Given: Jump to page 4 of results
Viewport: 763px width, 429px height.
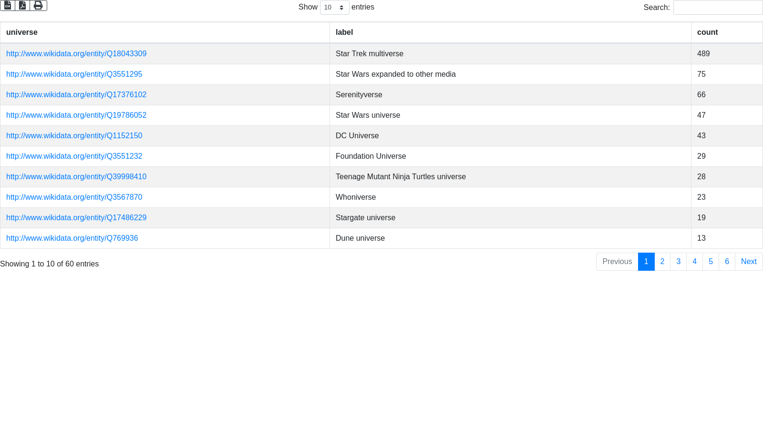Looking at the screenshot, I should point(694,262).
